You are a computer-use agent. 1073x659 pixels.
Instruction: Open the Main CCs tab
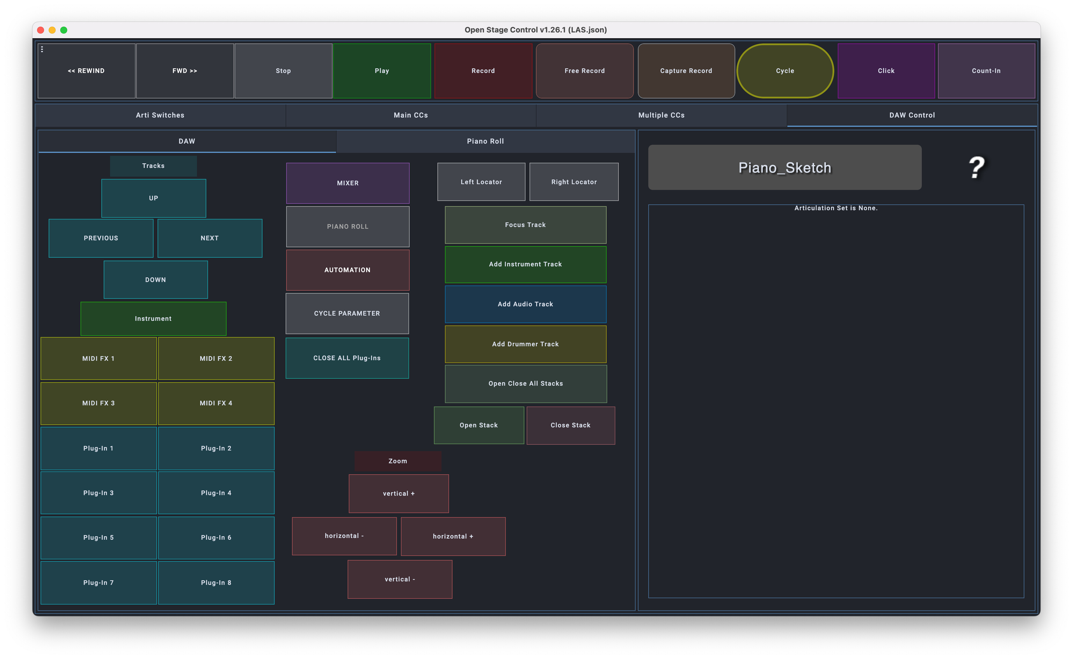point(410,115)
